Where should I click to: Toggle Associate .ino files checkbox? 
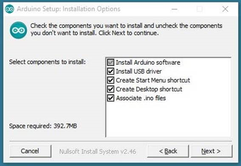[x=111, y=98]
